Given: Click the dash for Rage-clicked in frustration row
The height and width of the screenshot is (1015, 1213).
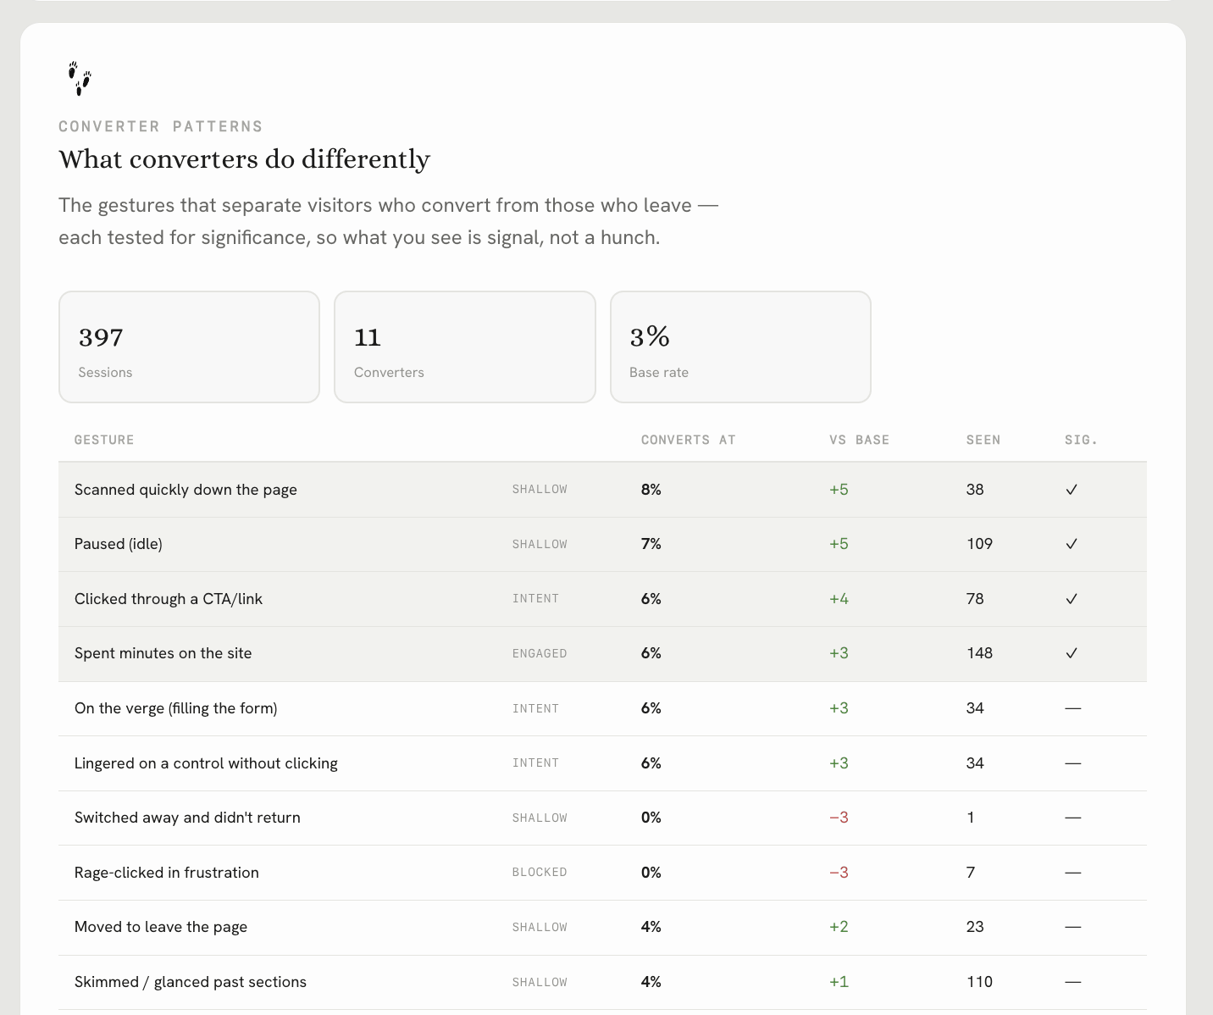Looking at the screenshot, I should point(1073,873).
